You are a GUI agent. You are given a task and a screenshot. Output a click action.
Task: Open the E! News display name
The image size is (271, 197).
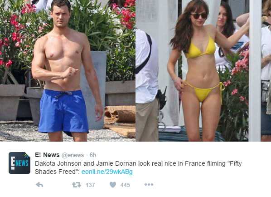47,155
